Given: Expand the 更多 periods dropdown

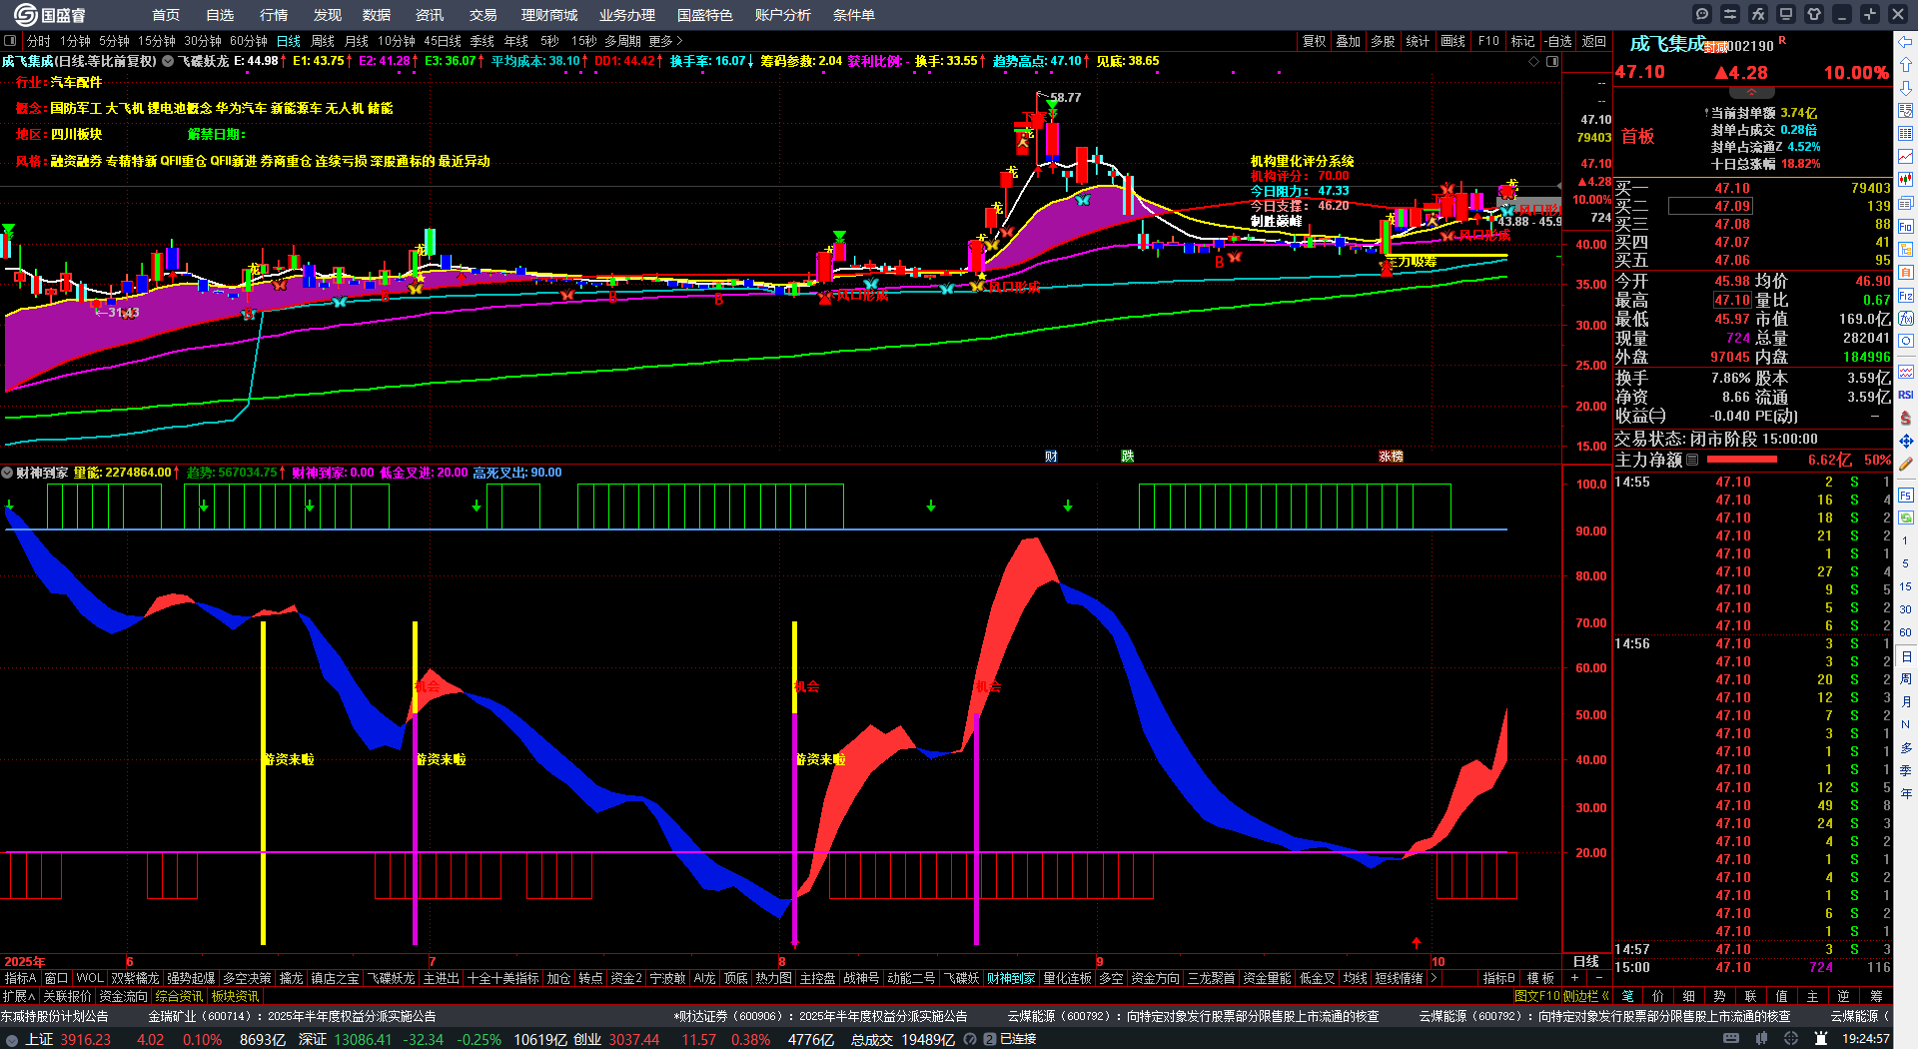Looking at the screenshot, I should pos(665,41).
